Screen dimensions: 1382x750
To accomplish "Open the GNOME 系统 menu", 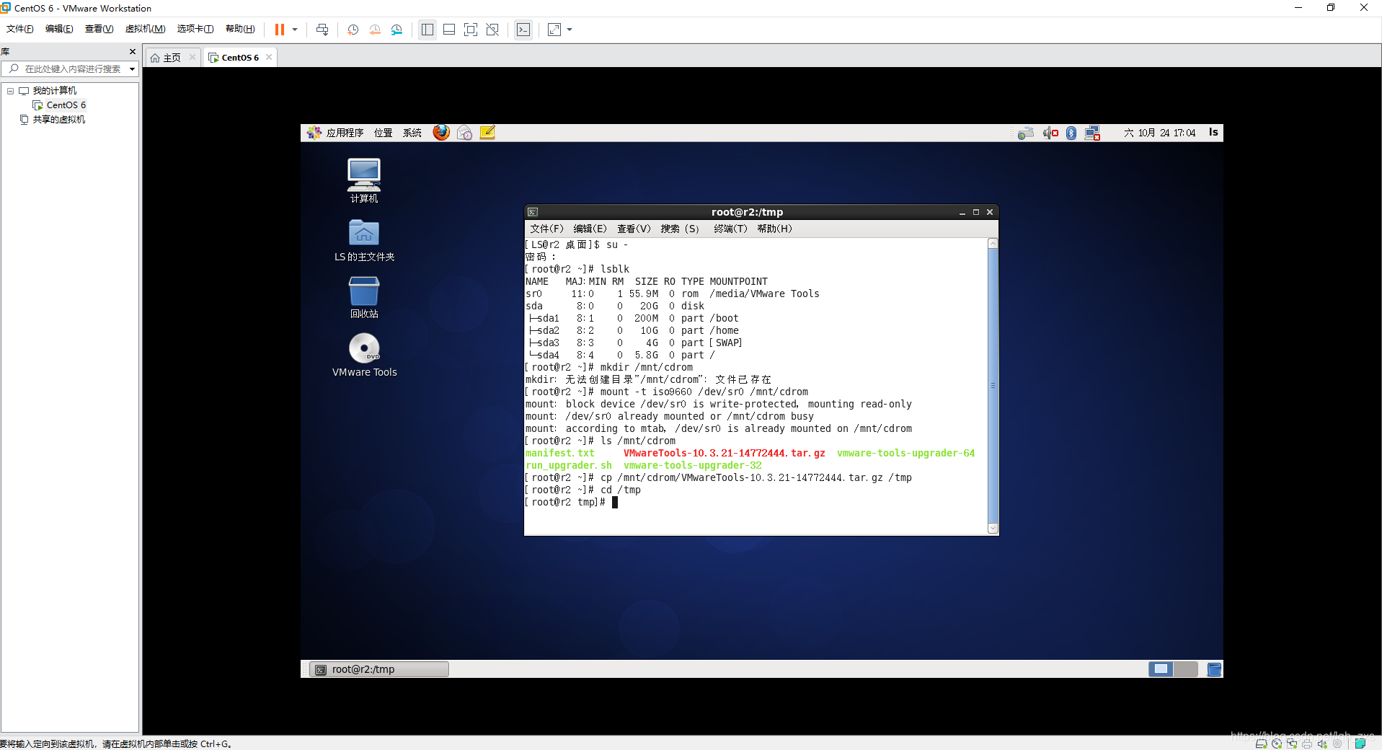I will pyautogui.click(x=412, y=133).
